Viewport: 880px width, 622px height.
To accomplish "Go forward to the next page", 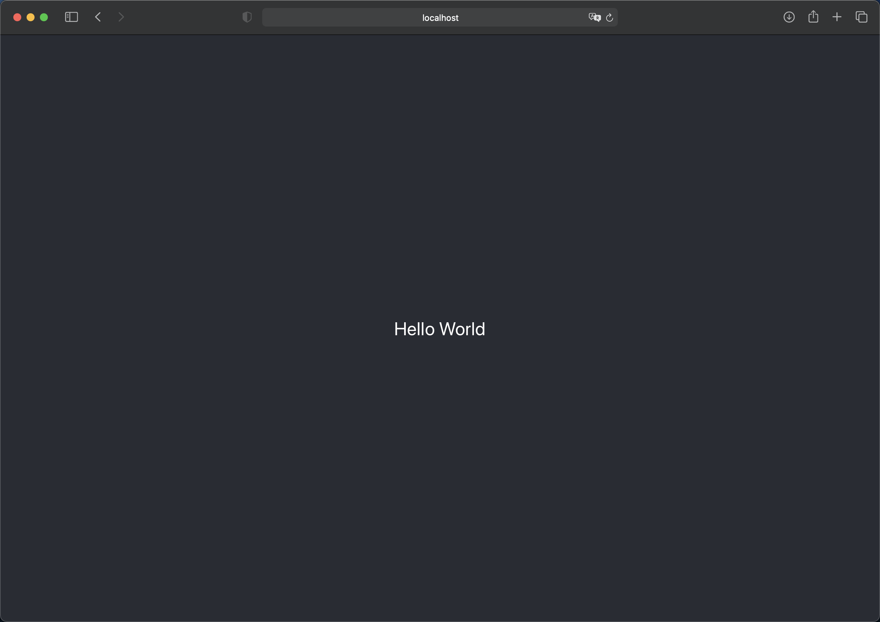I will (121, 17).
